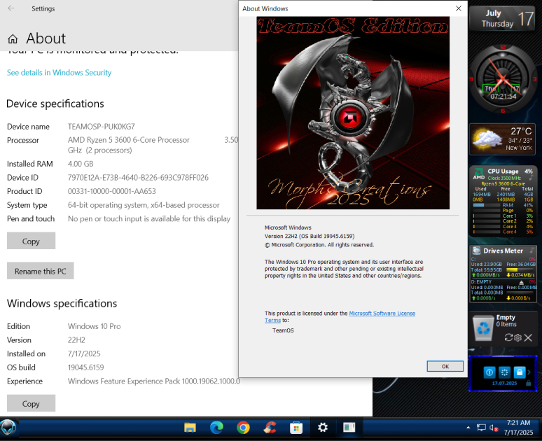Copy the device specifications
This screenshot has width=542, height=441.
[31, 241]
